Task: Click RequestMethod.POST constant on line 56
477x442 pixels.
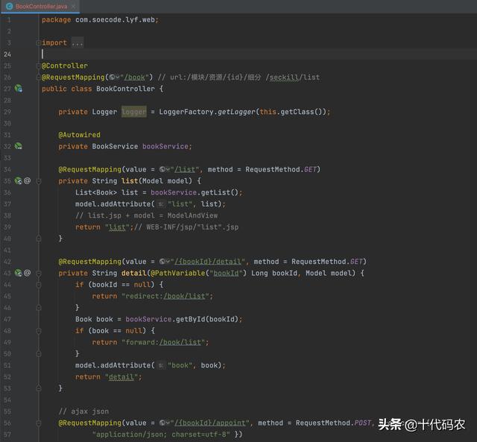Action: [333, 423]
